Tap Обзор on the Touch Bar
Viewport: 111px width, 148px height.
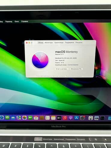click(38, 139)
